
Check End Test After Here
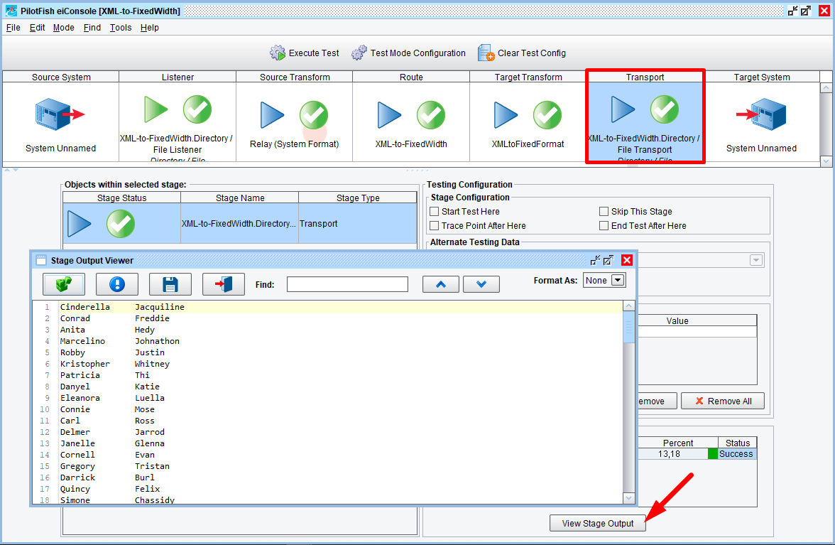coord(604,226)
